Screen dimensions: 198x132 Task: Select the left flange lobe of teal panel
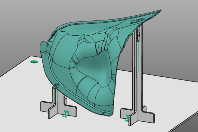42,49
